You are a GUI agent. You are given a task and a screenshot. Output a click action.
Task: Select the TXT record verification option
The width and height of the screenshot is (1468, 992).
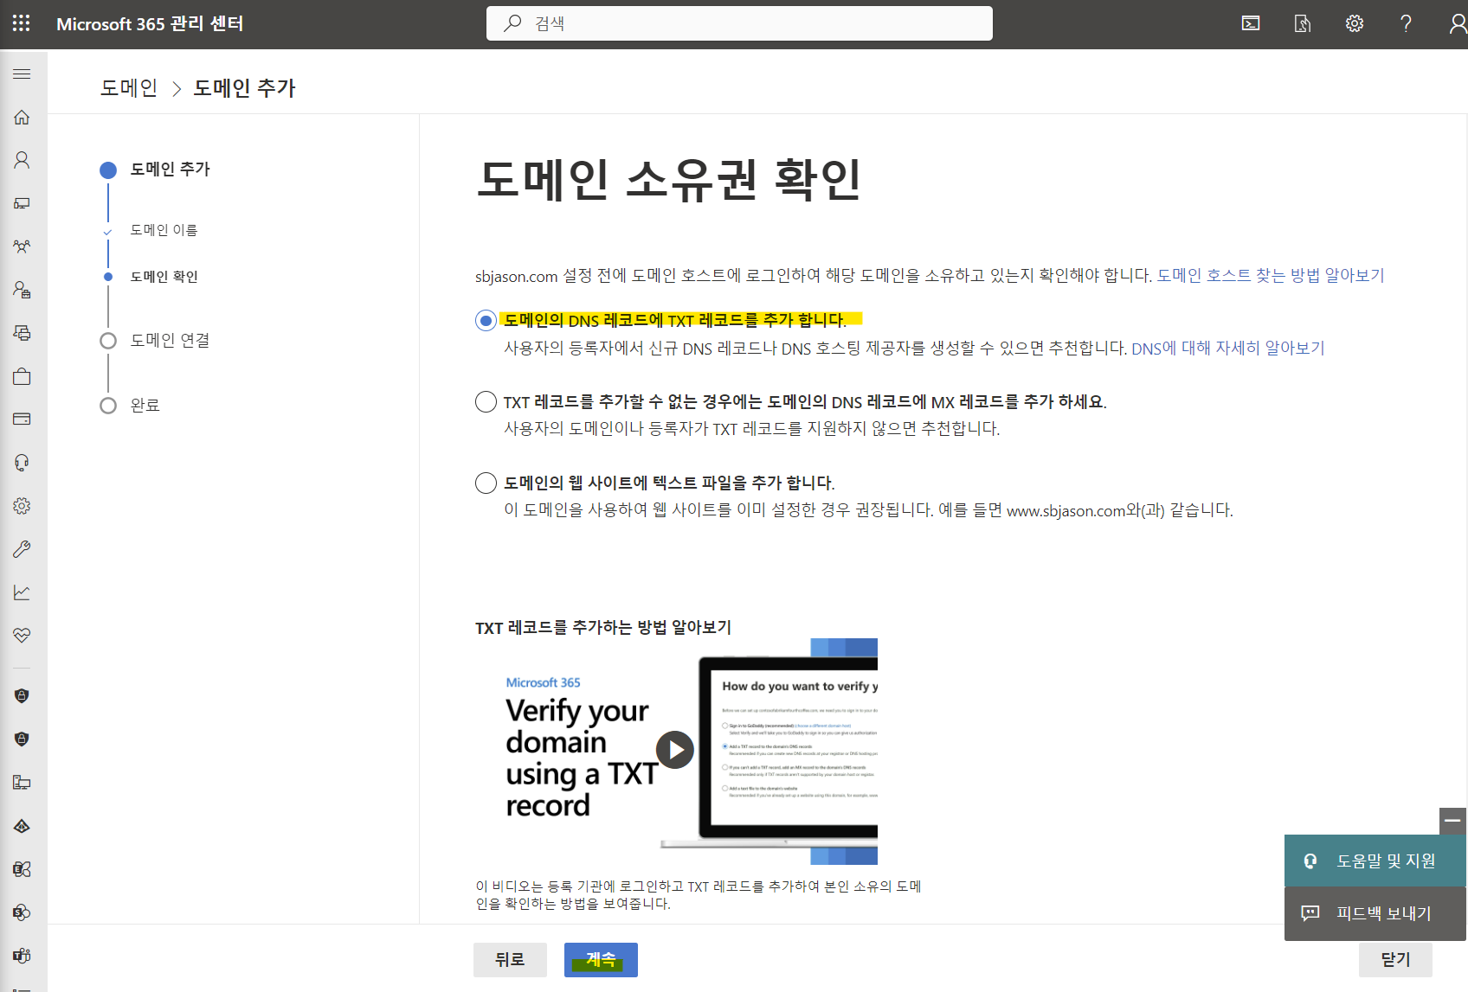click(x=486, y=321)
